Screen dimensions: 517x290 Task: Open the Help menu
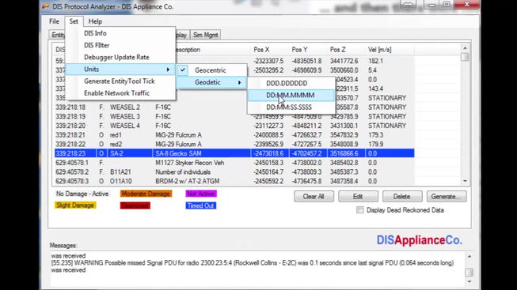pos(95,21)
